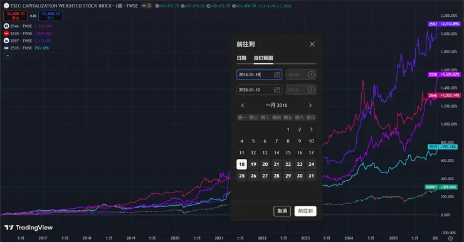Choose day 19 in the calendar
Image resolution: width=464 pixels, height=242 pixels.
[253, 164]
